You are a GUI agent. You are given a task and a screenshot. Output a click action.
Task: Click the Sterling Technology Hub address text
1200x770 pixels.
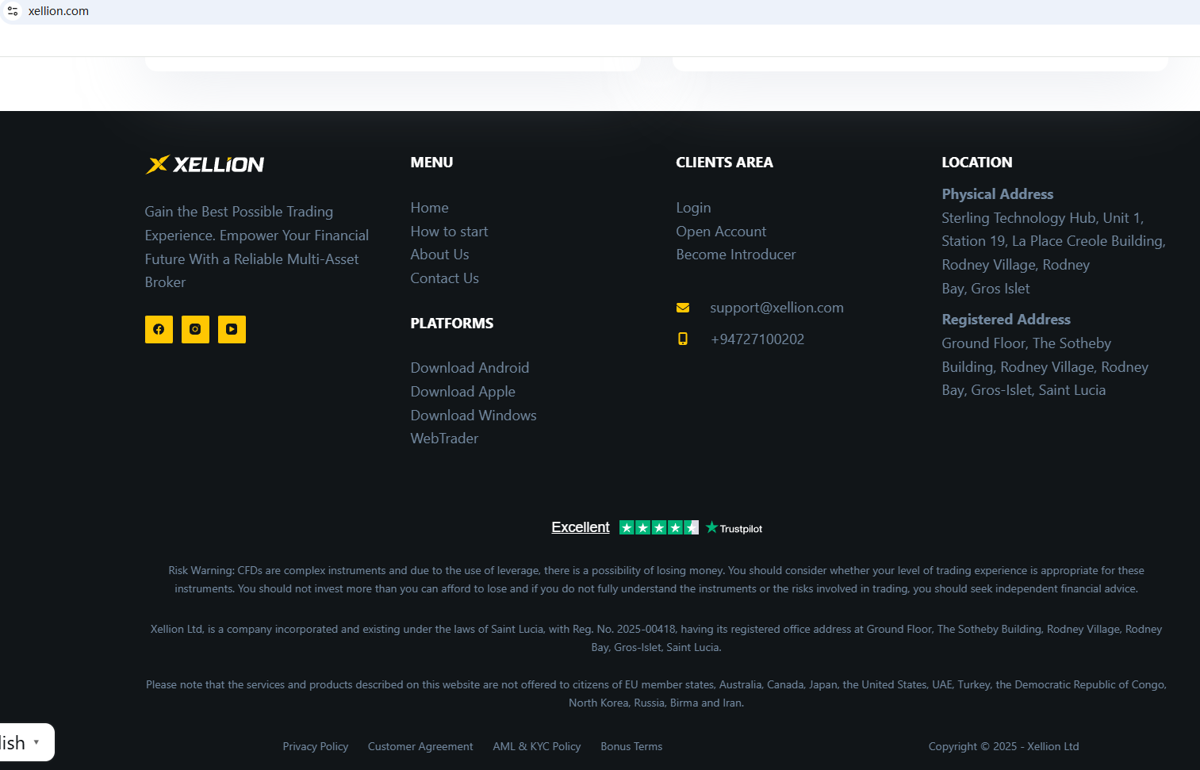[1053, 253]
